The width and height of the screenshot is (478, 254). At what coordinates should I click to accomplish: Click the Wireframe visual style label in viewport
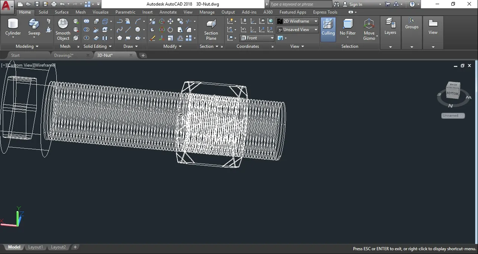tap(45, 65)
